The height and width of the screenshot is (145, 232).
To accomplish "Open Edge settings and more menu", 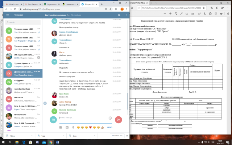I will click(228, 8).
